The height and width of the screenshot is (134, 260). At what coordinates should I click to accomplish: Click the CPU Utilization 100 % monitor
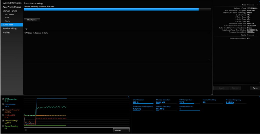(143, 101)
